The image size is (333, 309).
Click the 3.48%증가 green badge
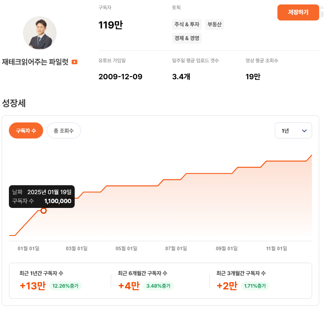click(x=159, y=286)
